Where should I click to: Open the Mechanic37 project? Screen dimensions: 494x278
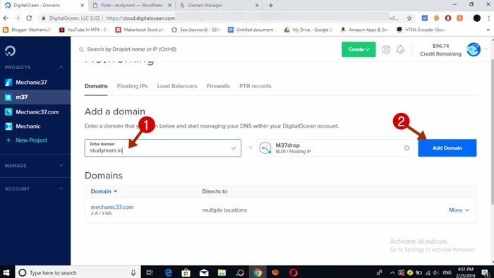click(31, 83)
